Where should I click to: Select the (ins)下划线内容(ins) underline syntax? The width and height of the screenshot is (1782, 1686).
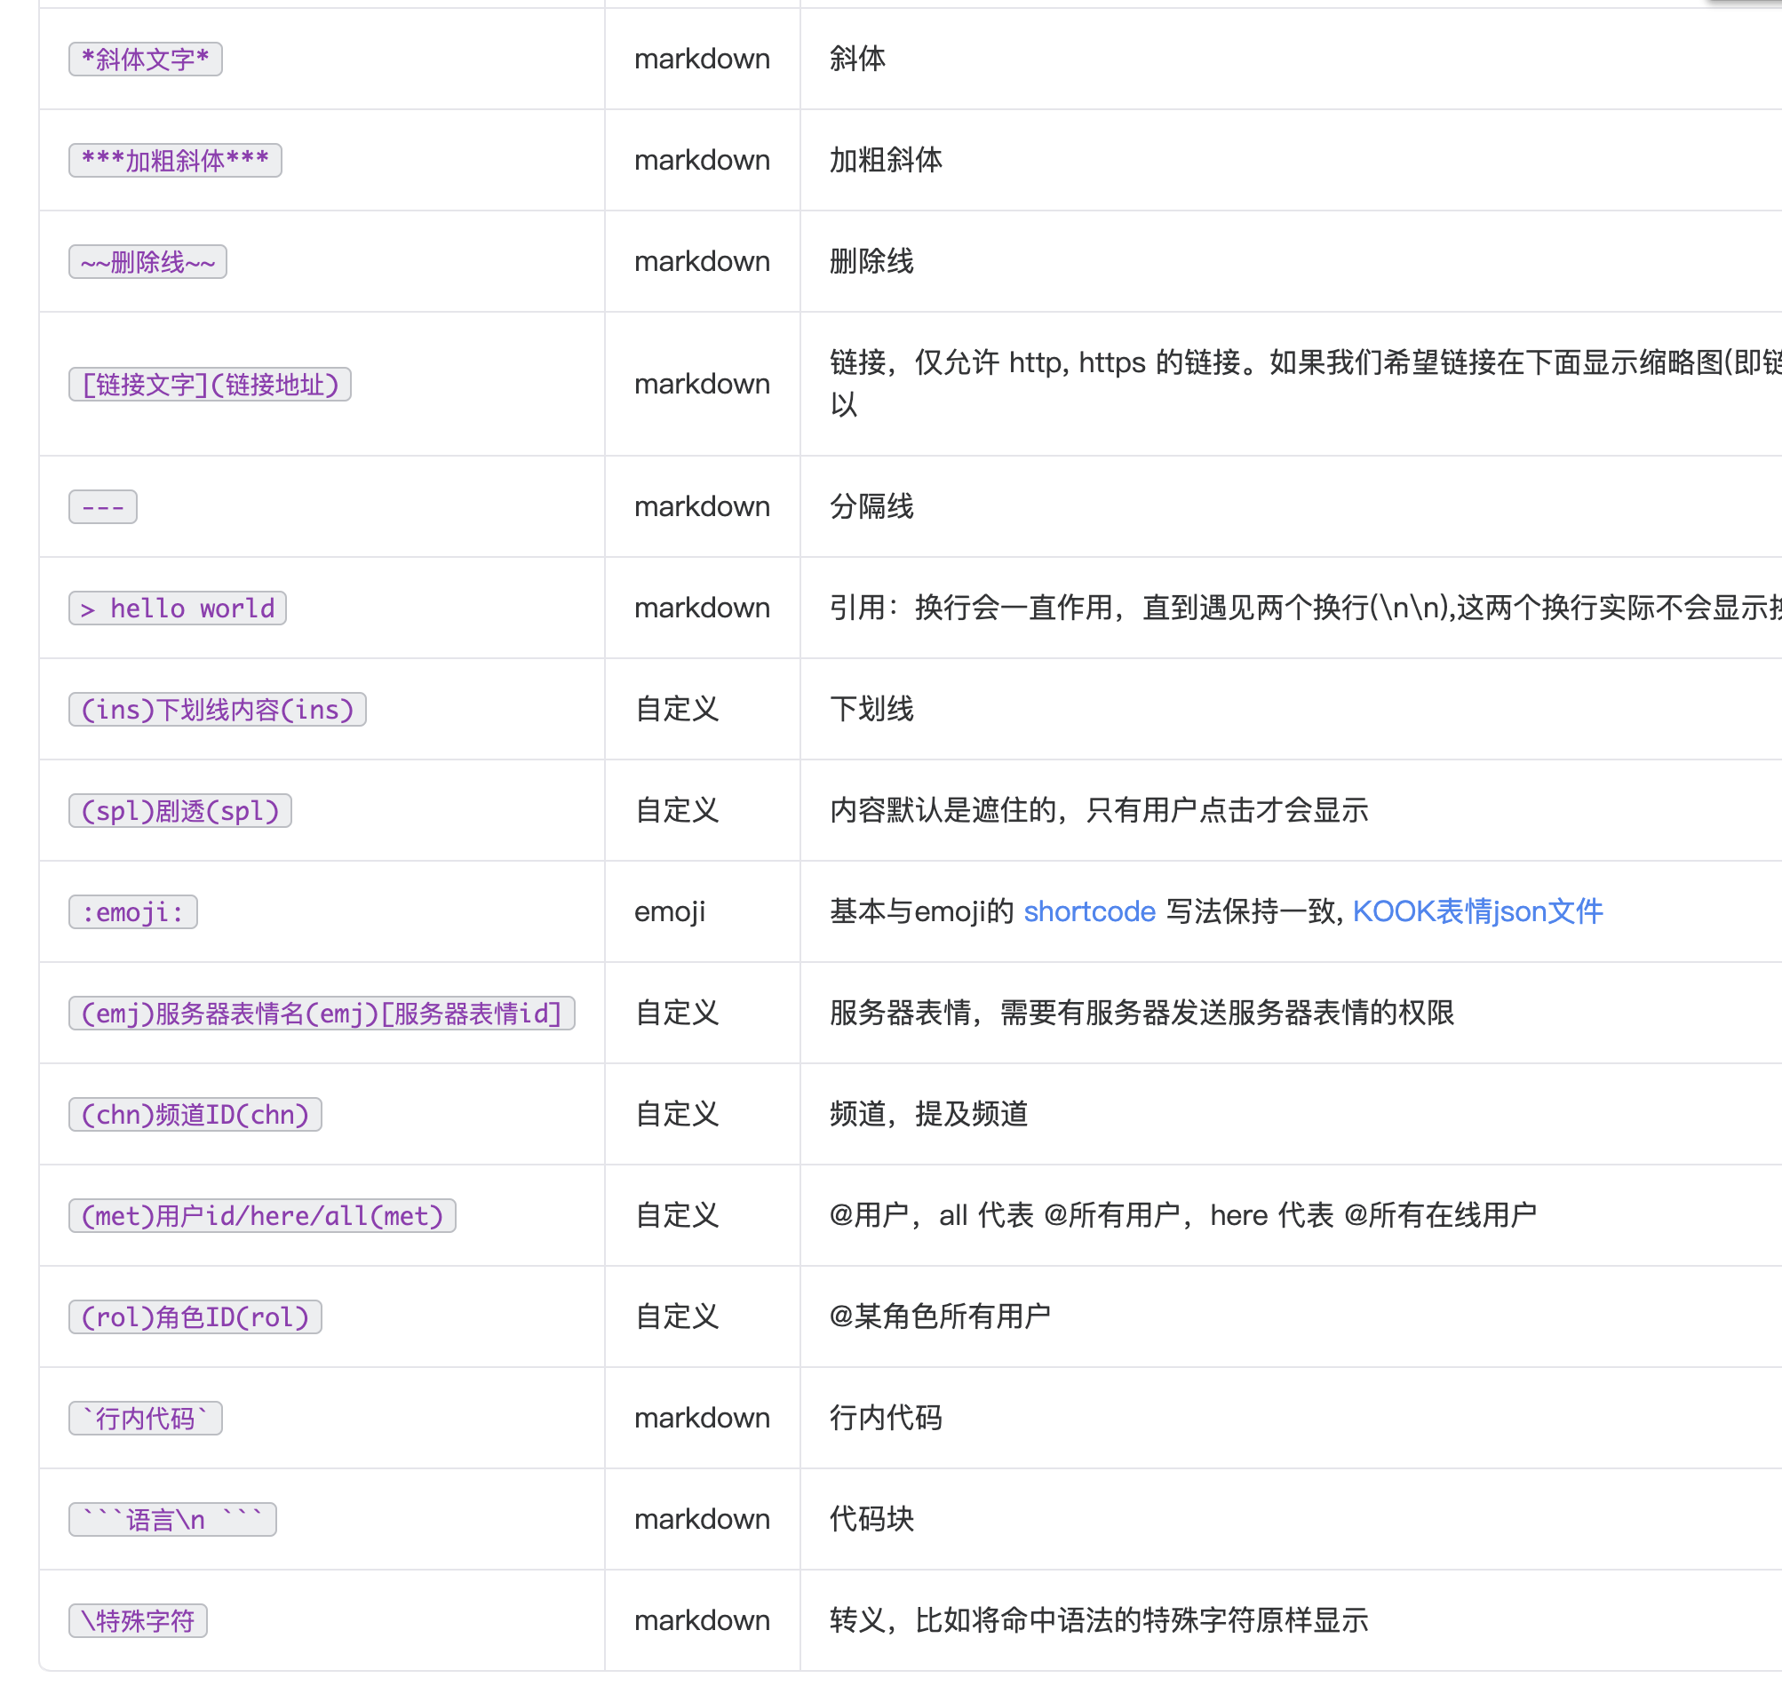pos(217,709)
